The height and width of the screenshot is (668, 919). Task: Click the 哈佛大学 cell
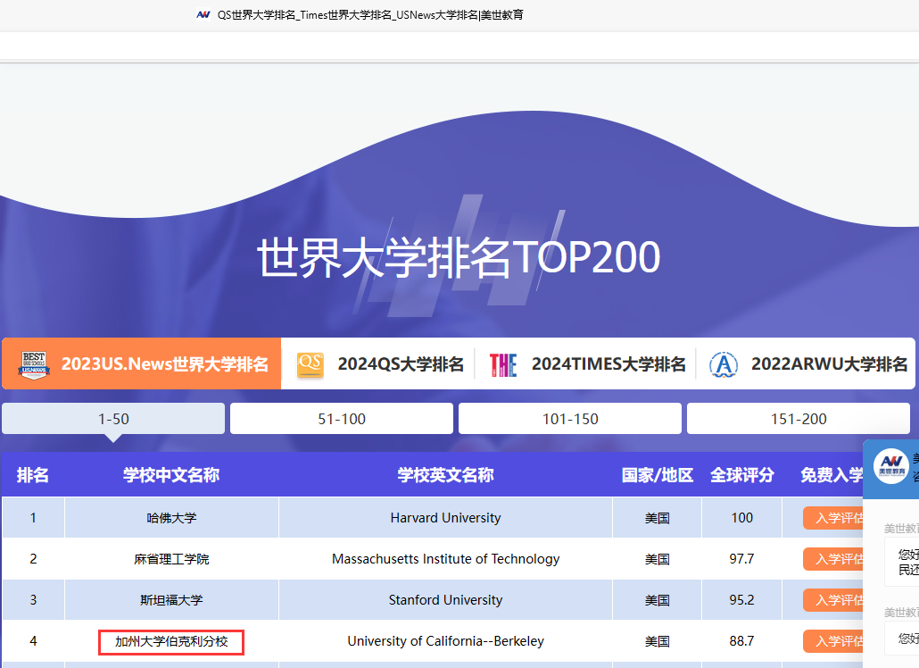[x=171, y=518]
